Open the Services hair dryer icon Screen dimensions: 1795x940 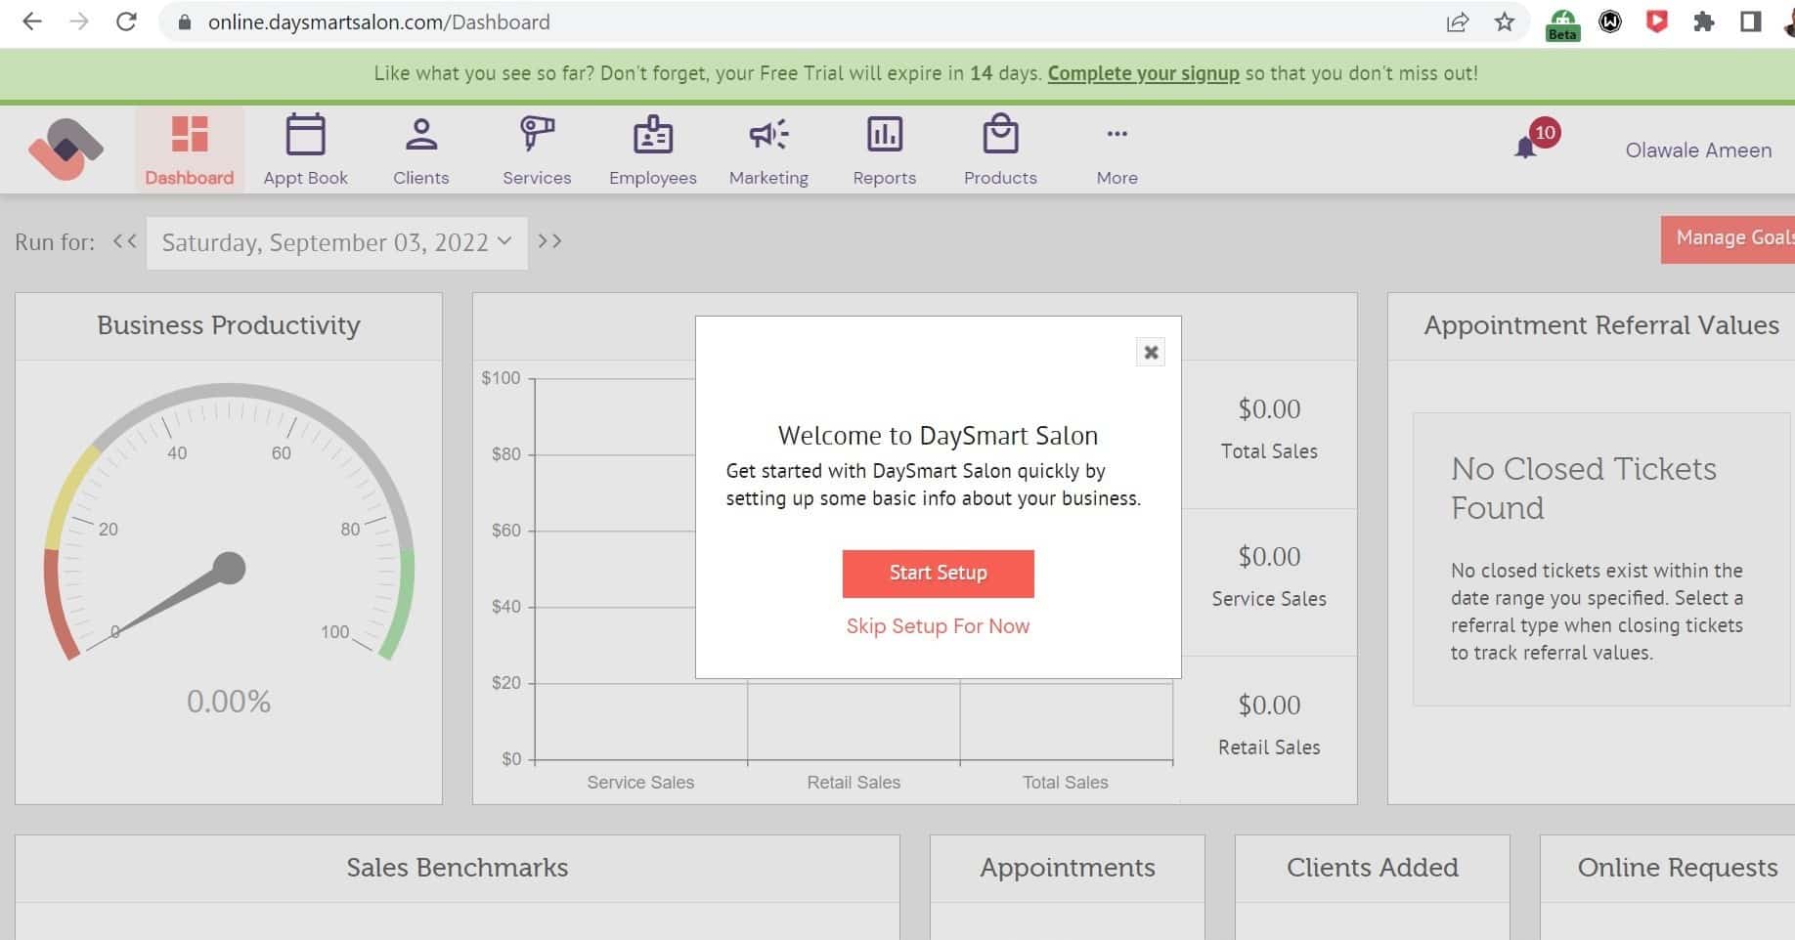537,134
